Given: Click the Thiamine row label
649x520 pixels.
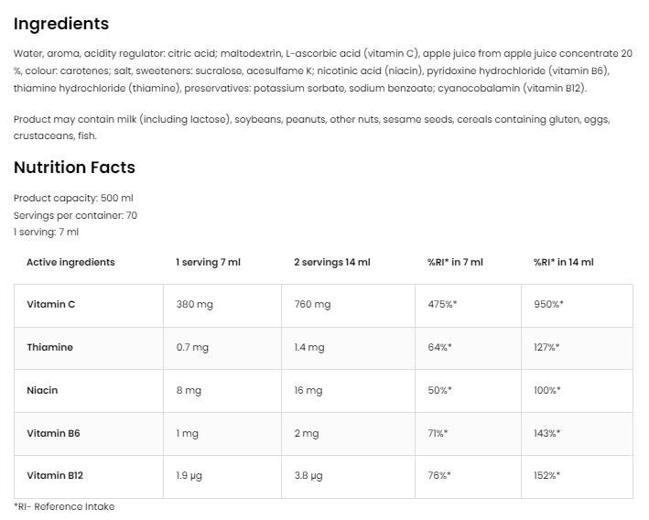Looking at the screenshot, I should pos(49,348).
